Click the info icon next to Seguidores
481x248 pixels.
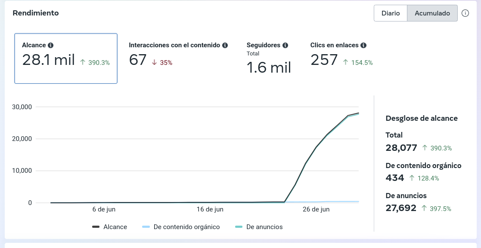(x=285, y=45)
